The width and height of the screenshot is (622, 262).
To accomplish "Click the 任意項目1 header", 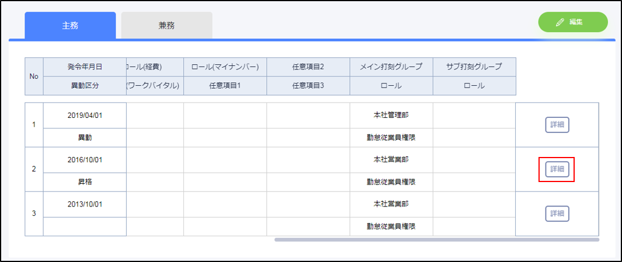I will pyautogui.click(x=225, y=86).
